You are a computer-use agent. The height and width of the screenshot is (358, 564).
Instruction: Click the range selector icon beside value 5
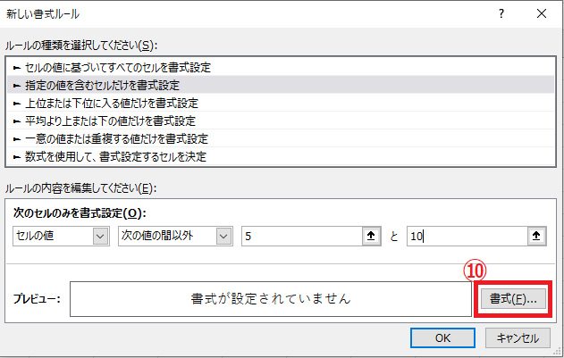pos(371,236)
